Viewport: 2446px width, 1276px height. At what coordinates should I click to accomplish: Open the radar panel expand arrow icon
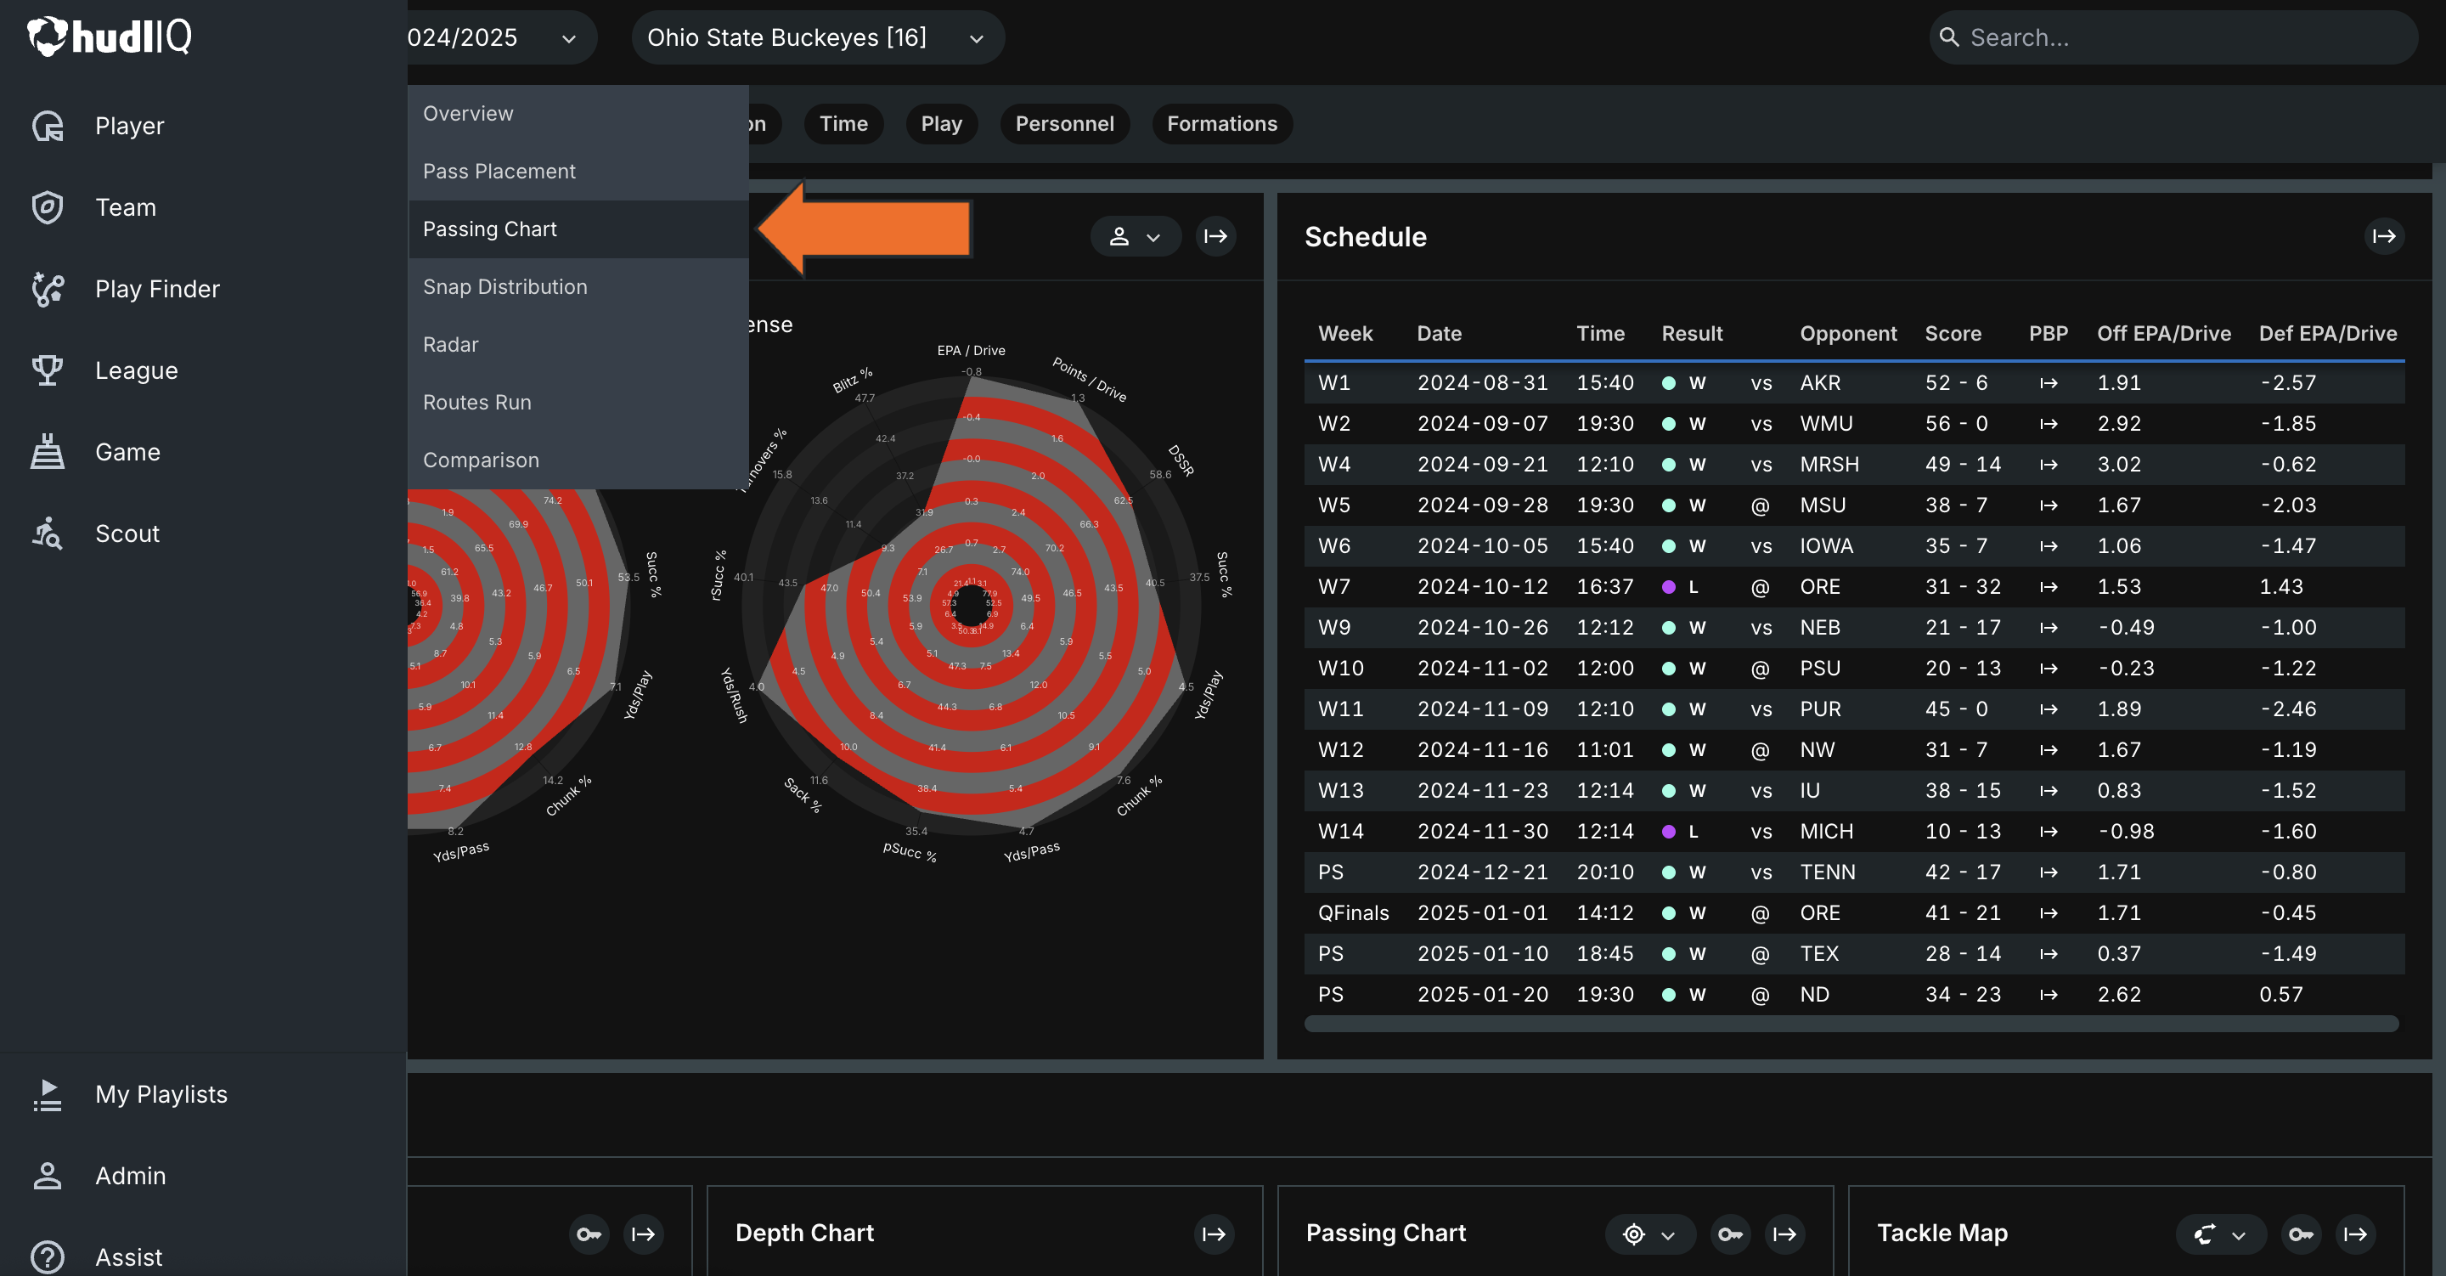(1216, 236)
